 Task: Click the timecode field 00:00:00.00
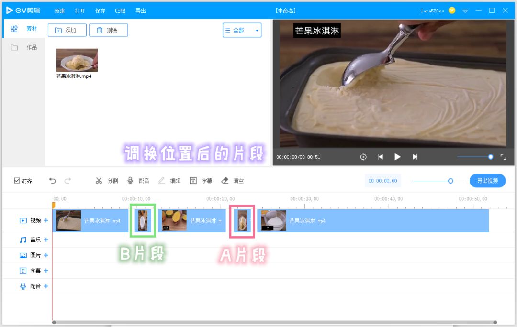click(383, 181)
